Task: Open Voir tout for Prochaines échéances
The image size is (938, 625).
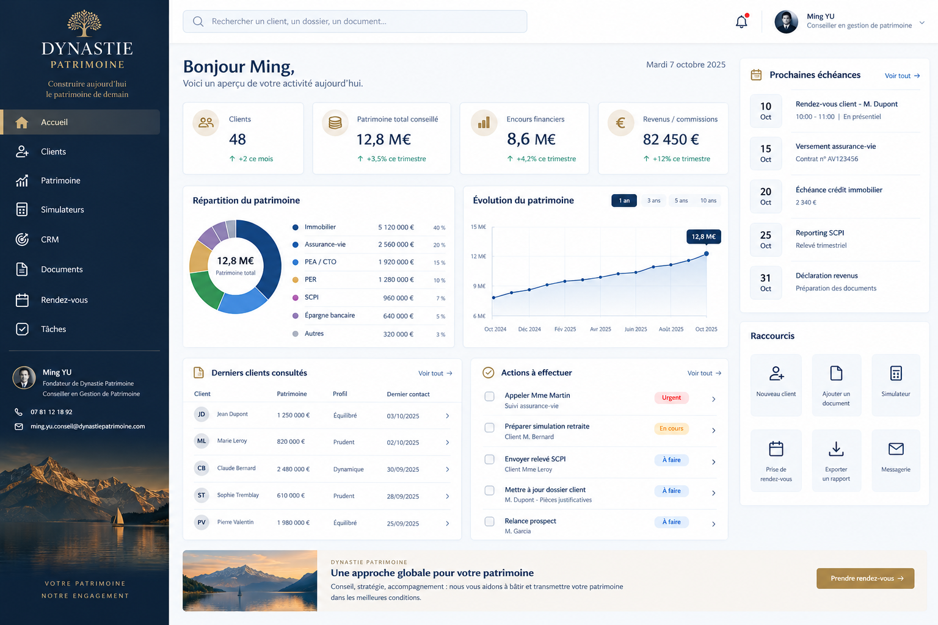Action: click(902, 76)
